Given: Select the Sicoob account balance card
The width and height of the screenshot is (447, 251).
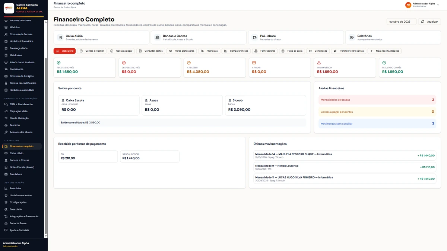Looking at the screenshot, I should click(x=266, y=105).
